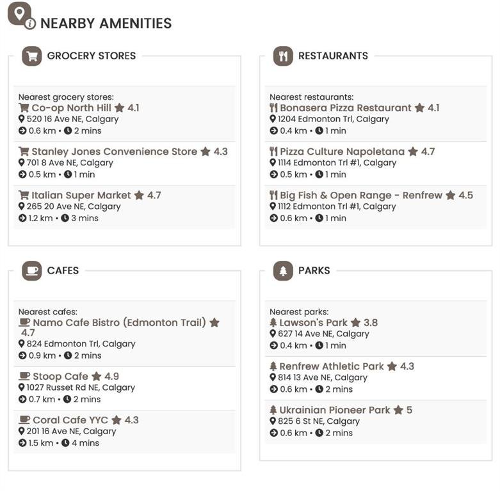Image resolution: width=500 pixels, height=491 pixels.
Task: Click the Parks tree icon
Action: click(x=283, y=270)
